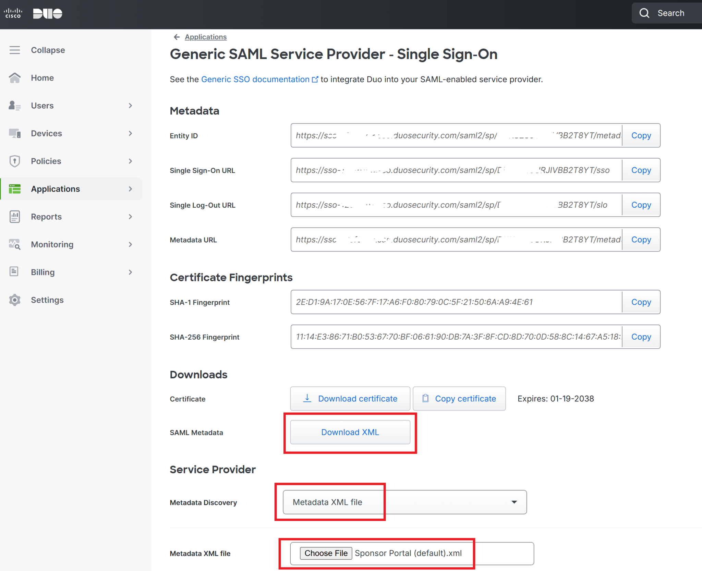The image size is (702, 571).
Task: Select the Home icon in the sidebar
Action: [x=15, y=77]
